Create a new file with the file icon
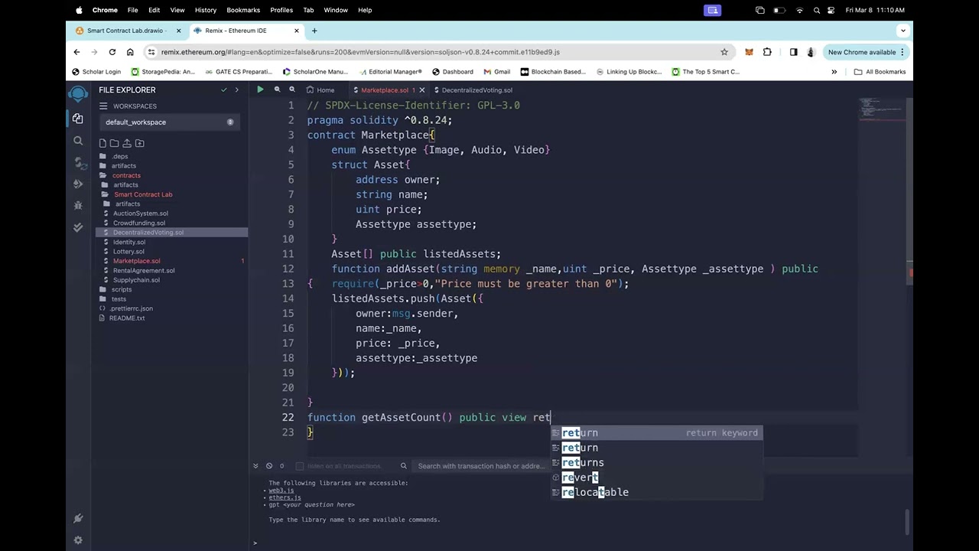 (x=102, y=143)
